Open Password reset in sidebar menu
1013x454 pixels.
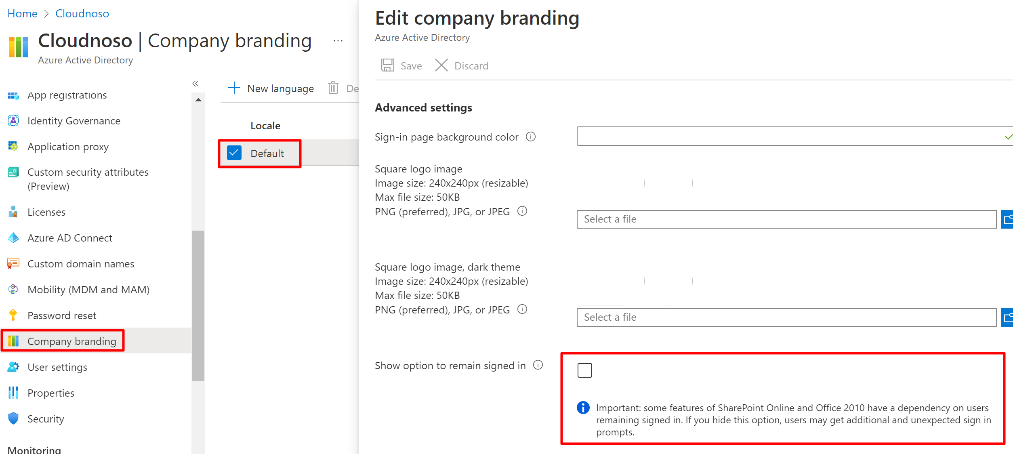click(x=61, y=315)
